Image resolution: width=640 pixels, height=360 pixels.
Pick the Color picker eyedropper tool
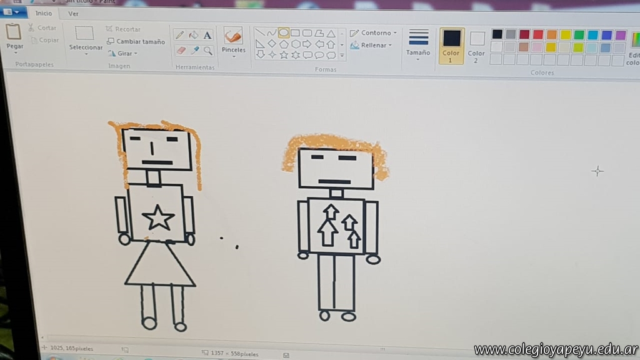(194, 50)
